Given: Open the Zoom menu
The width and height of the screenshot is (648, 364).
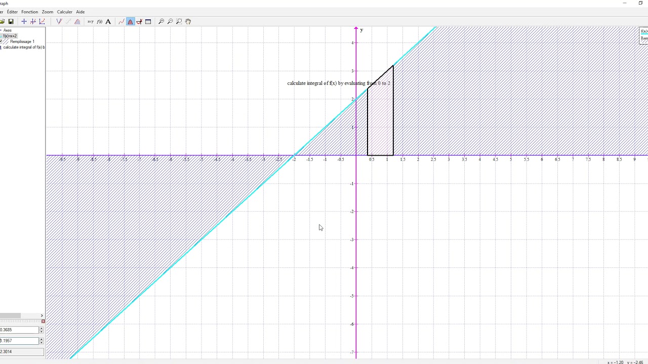Looking at the screenshot, I should point(48,12).
